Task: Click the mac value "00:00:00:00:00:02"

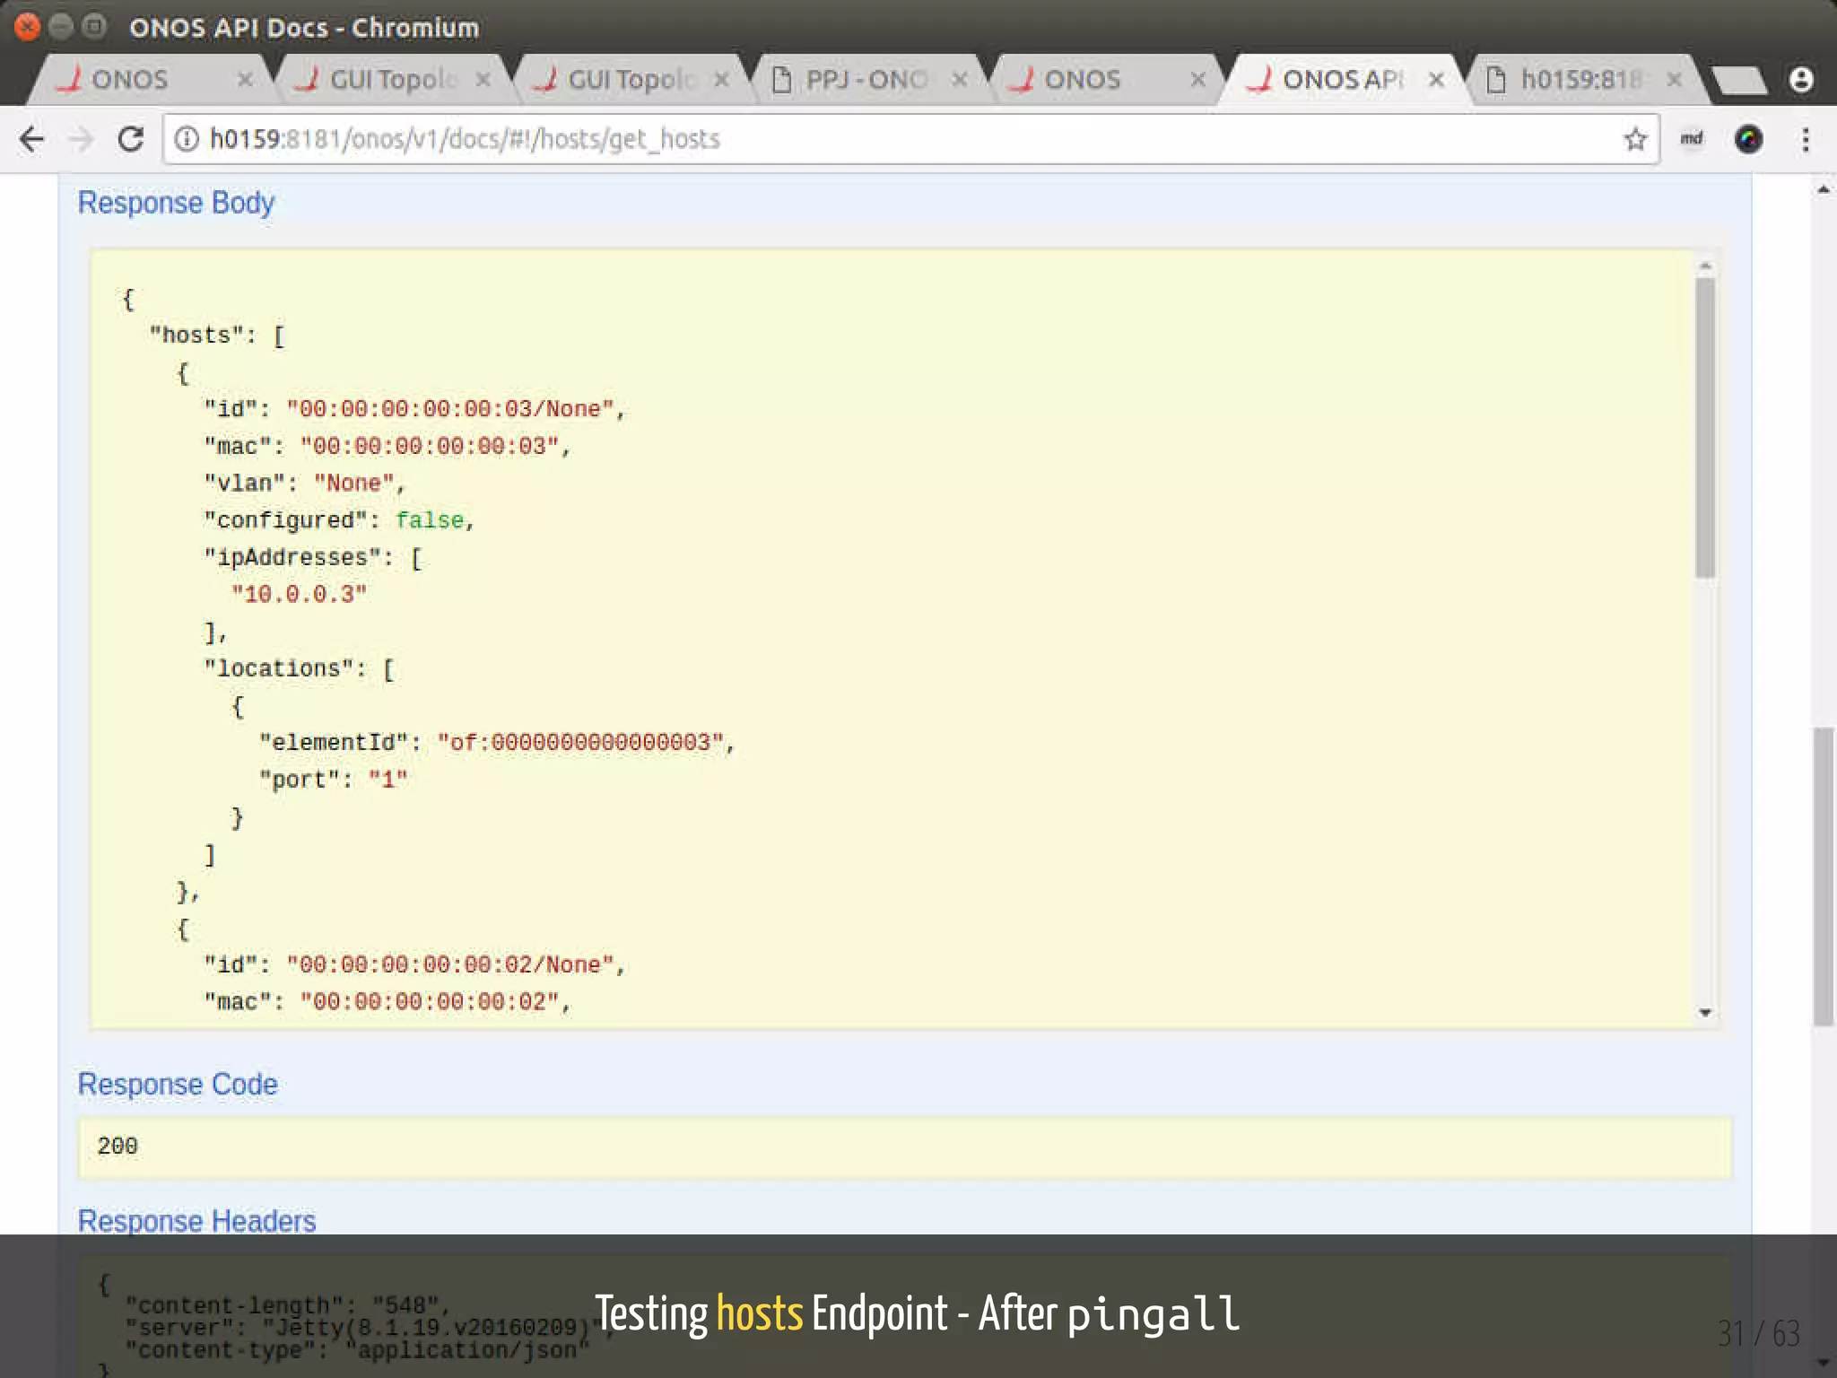Action: (x=430, y=1001)
